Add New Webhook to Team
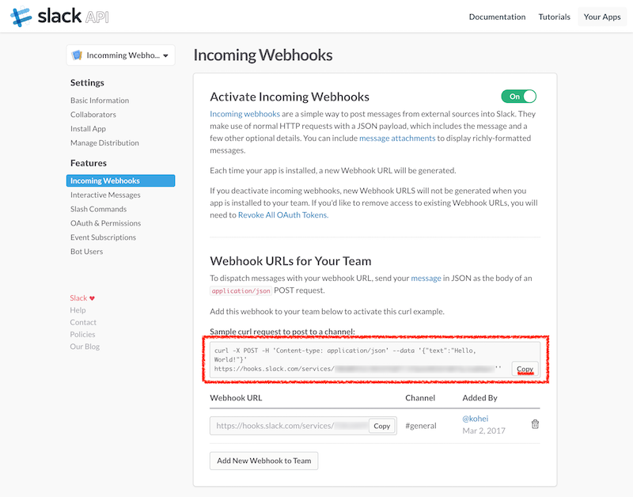Viewport: 633px width, 497px height. click(263, 461)
